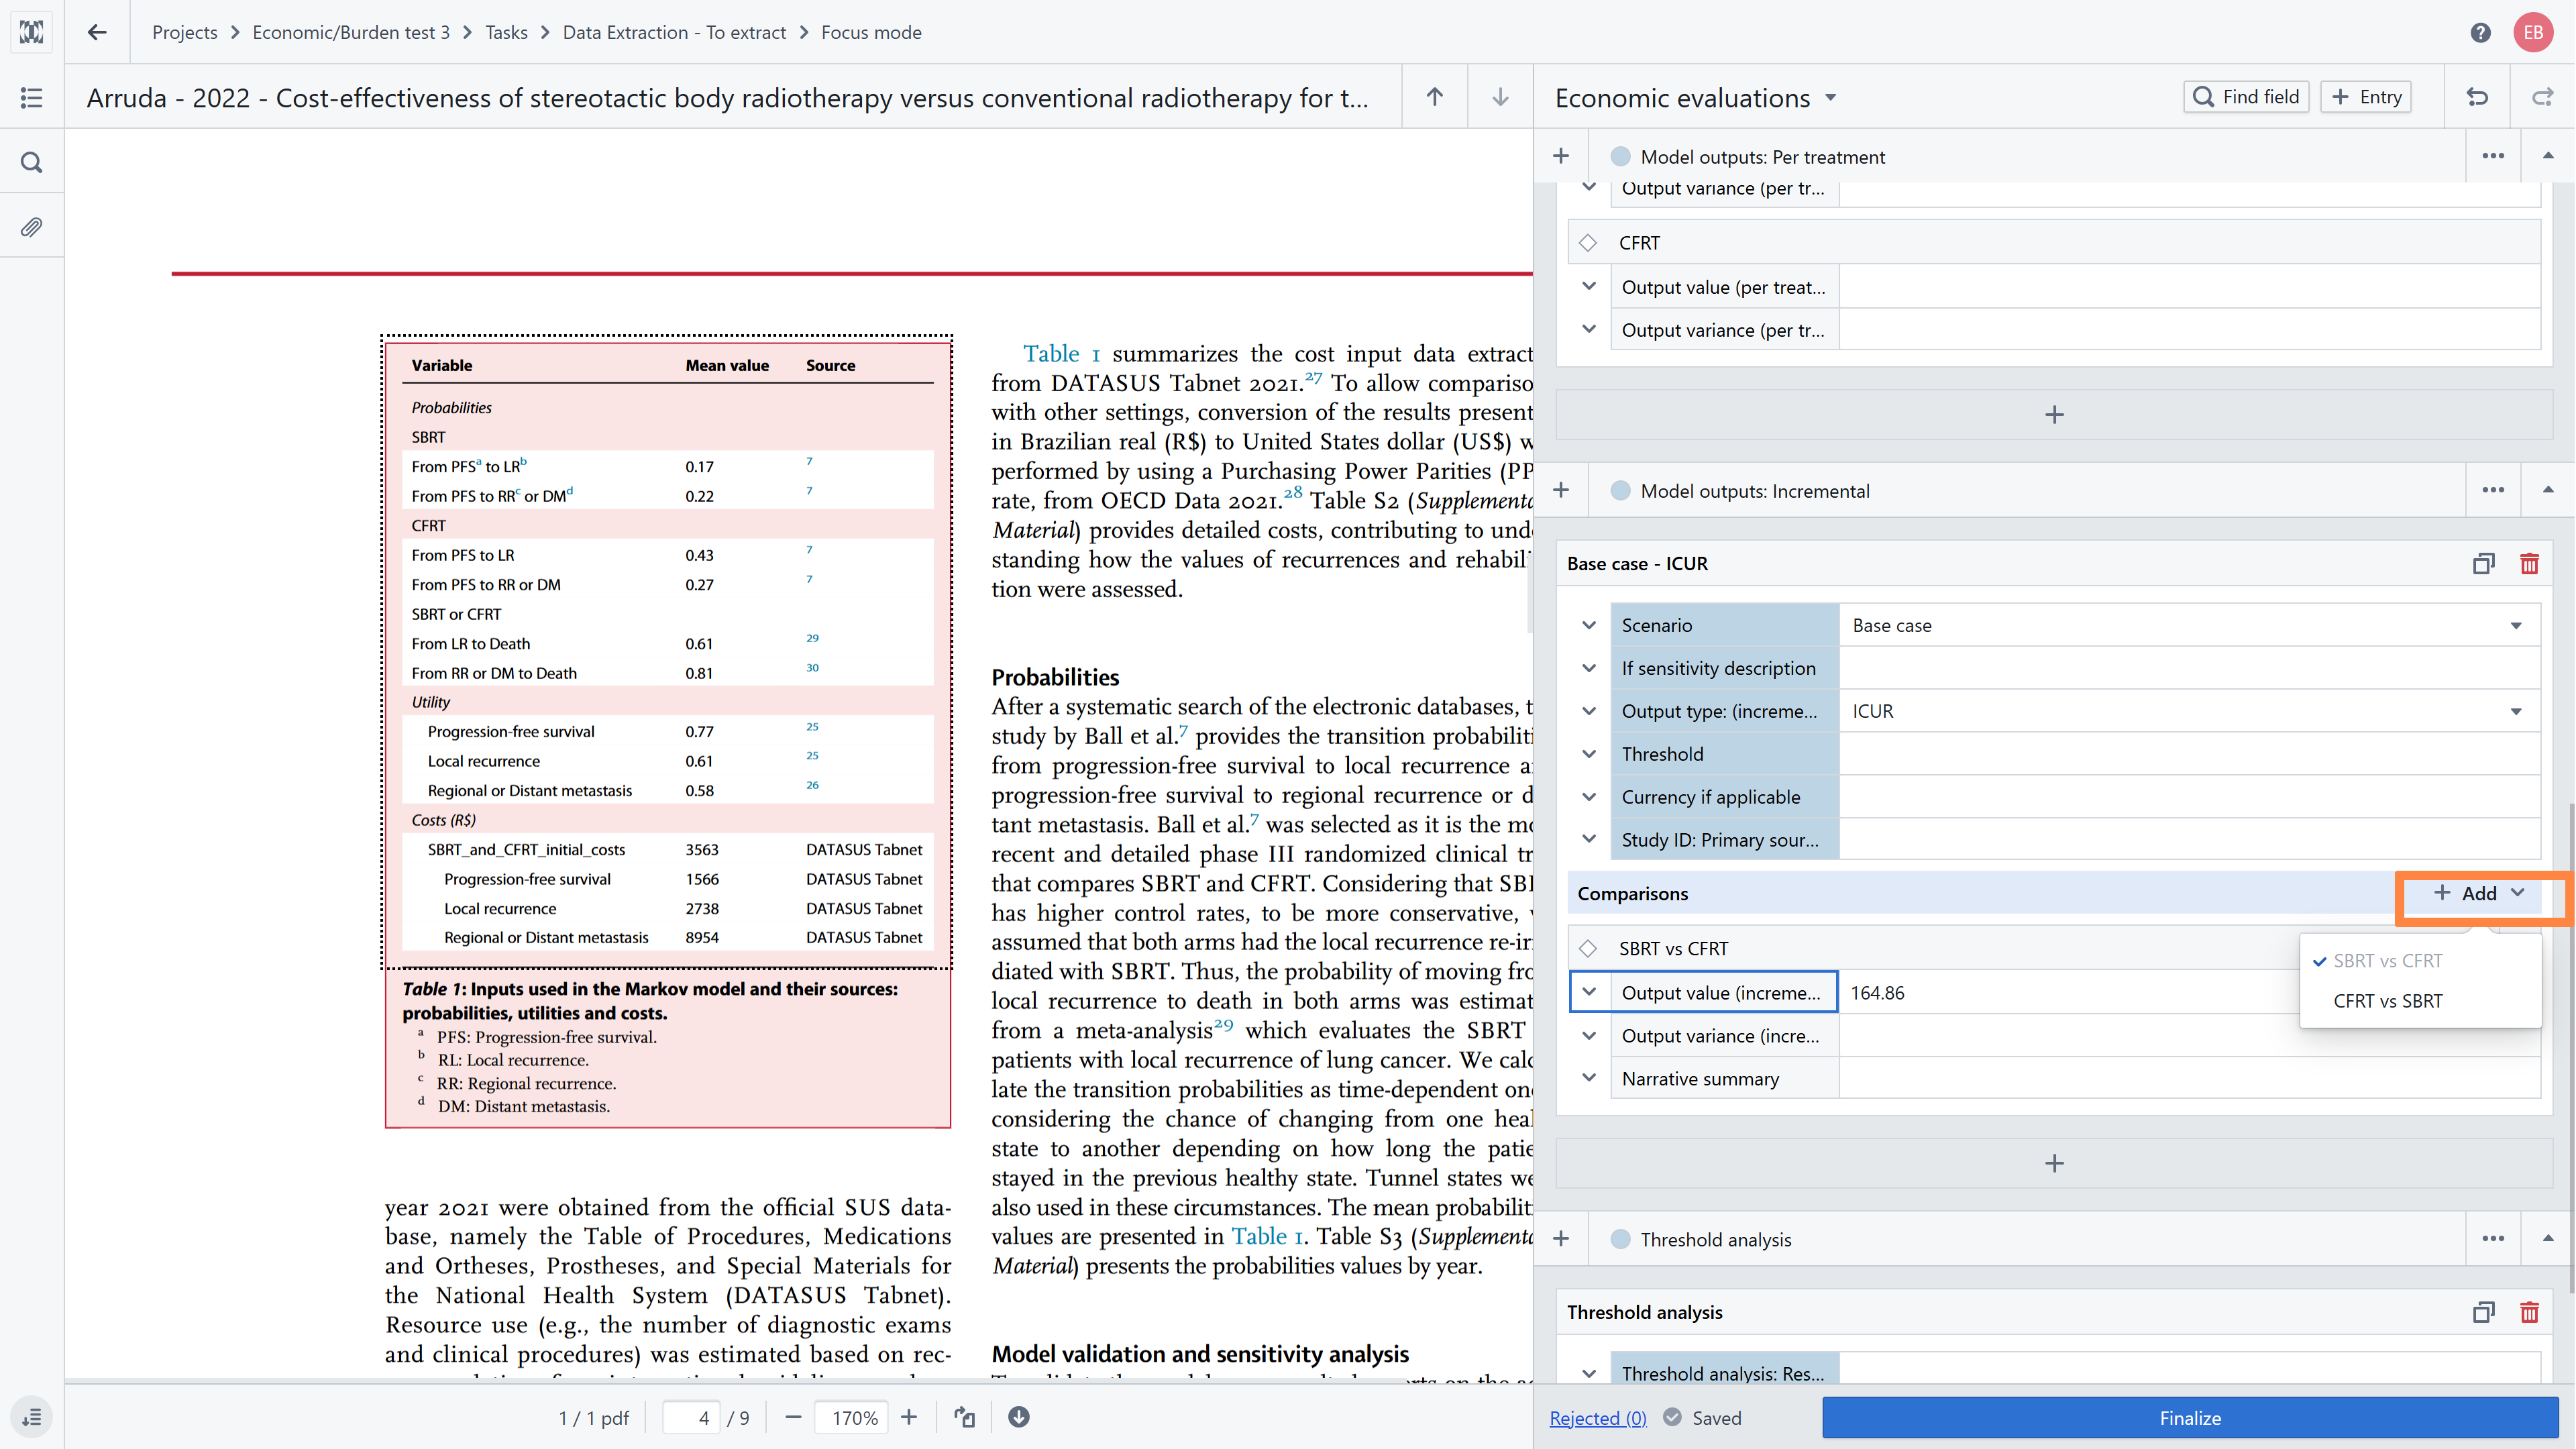The height and width of the screenshot is (1449, 2576).
Task: Click the PDF page number field
Action: (x=692, y=1417)
